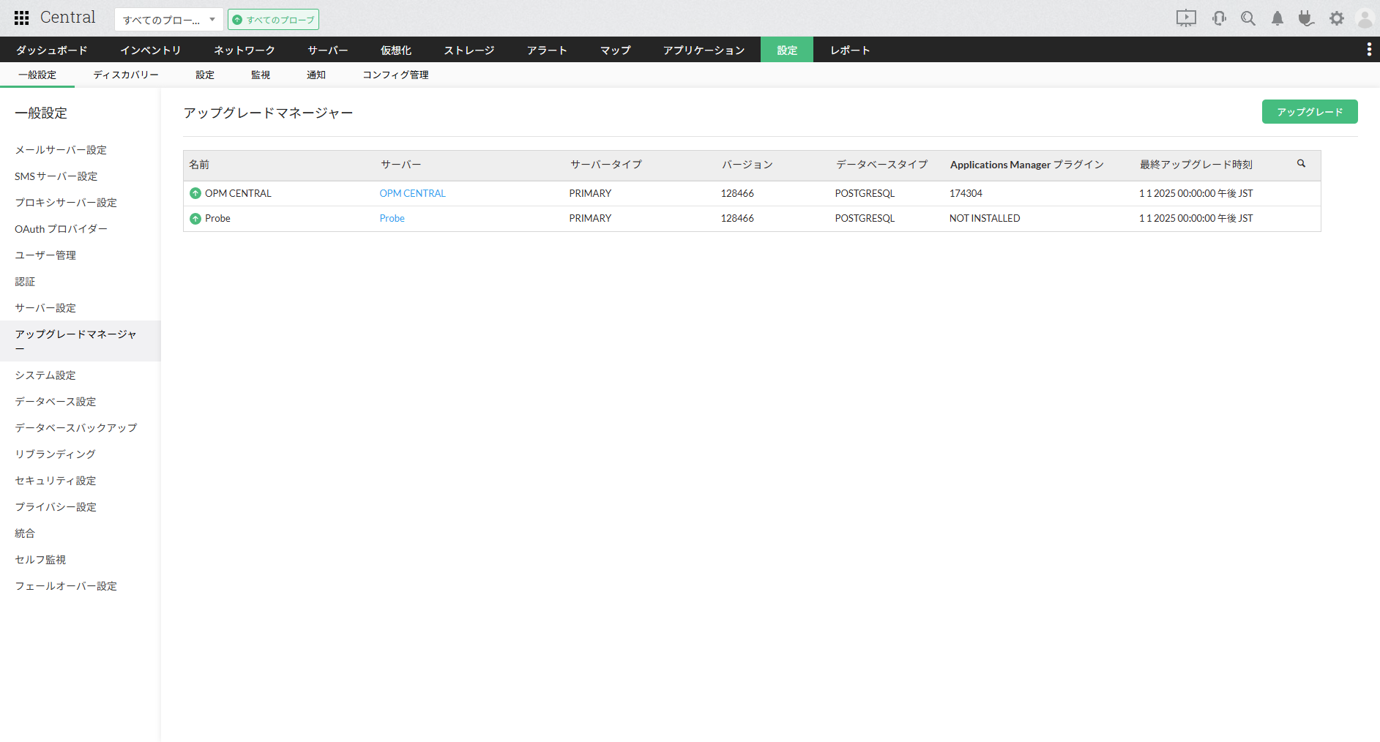Open the レポート main tab
1380x742 pixels.
[x=851, y=50]
